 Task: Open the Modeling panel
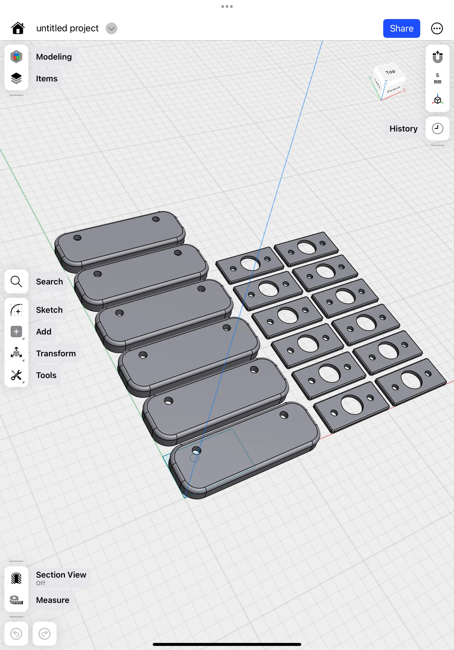pyautogui.click(x=16, y=56)
